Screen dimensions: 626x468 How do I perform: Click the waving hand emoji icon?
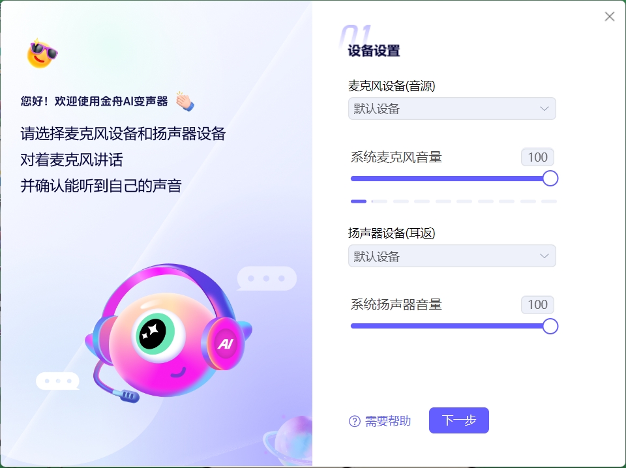[x=185, y=101]
